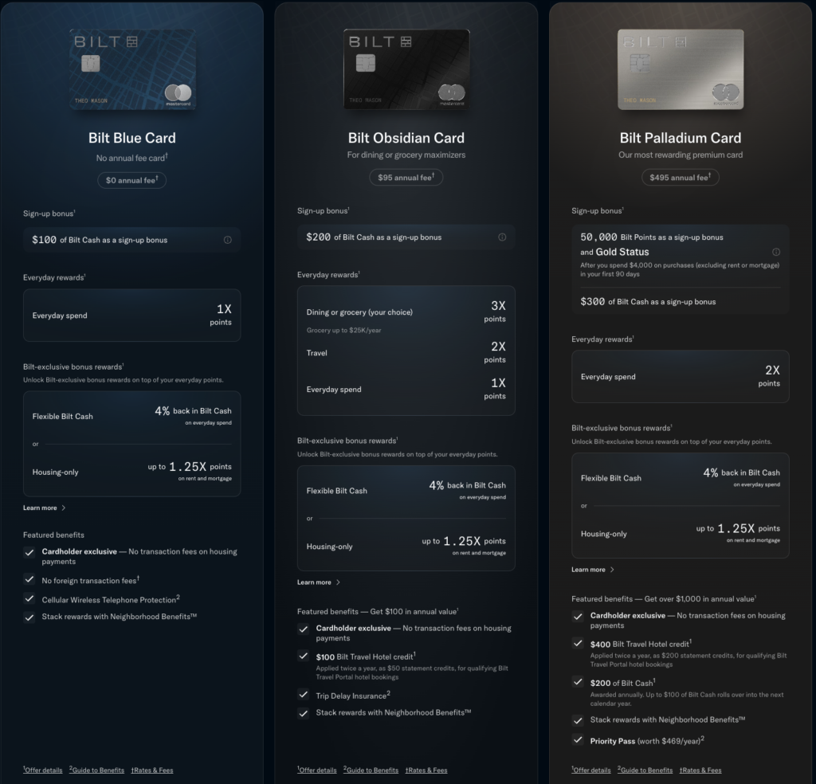This screenshot has width=816, height=784.
Task: Click checkmark next to Trip Delay Insurance
Action: point(304,695)
